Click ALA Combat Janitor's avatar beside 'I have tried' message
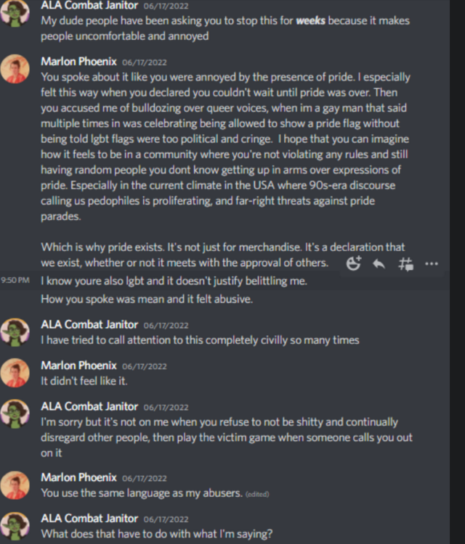Screen dimensions: 465x544 coord(15,332)
